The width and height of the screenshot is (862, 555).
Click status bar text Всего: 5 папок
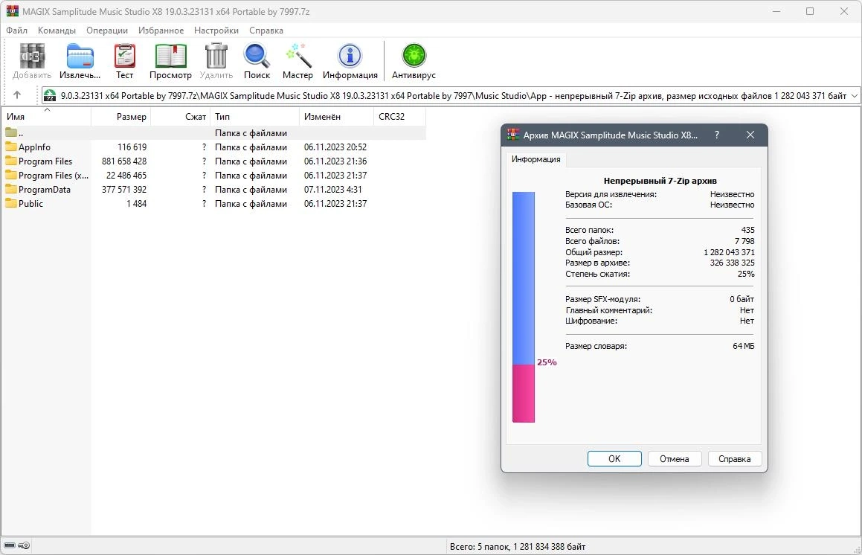480,546
